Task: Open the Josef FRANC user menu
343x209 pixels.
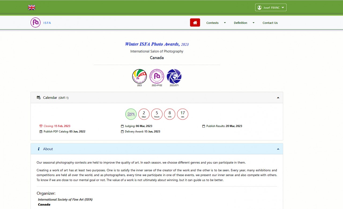Action: click(271, 7)
